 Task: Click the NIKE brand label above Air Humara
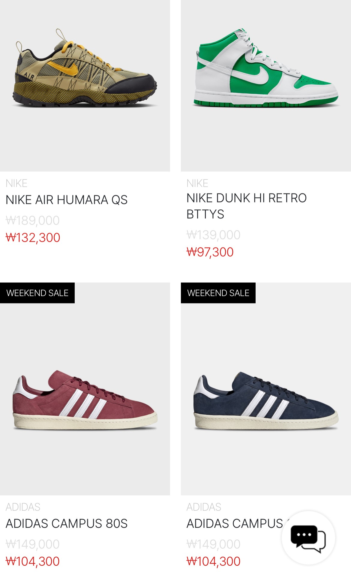click(16, 183)
